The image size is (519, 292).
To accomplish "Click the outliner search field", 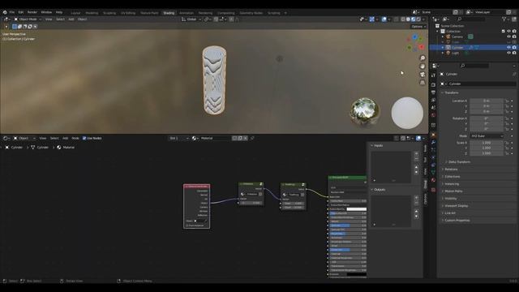I will point(471,19).
